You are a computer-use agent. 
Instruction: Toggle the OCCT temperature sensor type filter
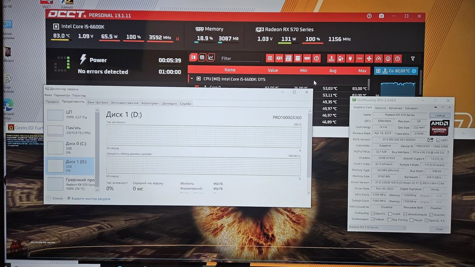(x=332, y=58)
